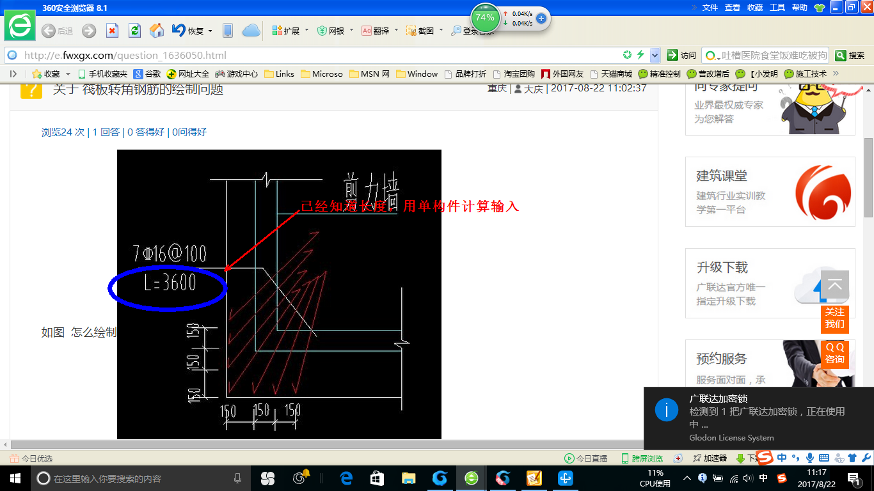
Task: Open the 收藏 menu in title bar
Action: click(755, 8)
